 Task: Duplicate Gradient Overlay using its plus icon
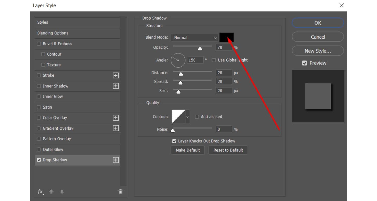[x=116, y=128]
